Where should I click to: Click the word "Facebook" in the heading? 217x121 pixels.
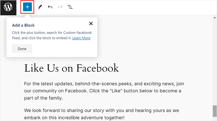click(98, 68)
